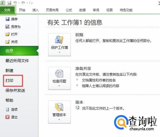The height and width of the screenshot is (137, 160).
Task: Click the red 退出 exit icon
Action: (7, 117)
